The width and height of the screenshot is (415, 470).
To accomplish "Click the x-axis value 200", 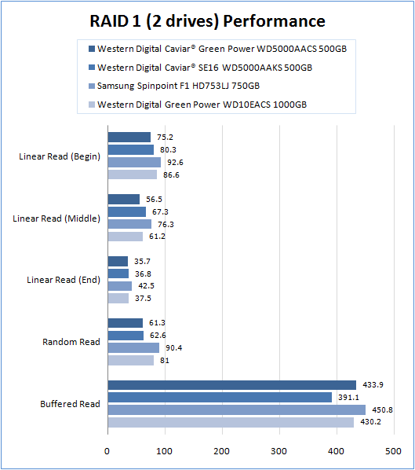I will 222,451.
